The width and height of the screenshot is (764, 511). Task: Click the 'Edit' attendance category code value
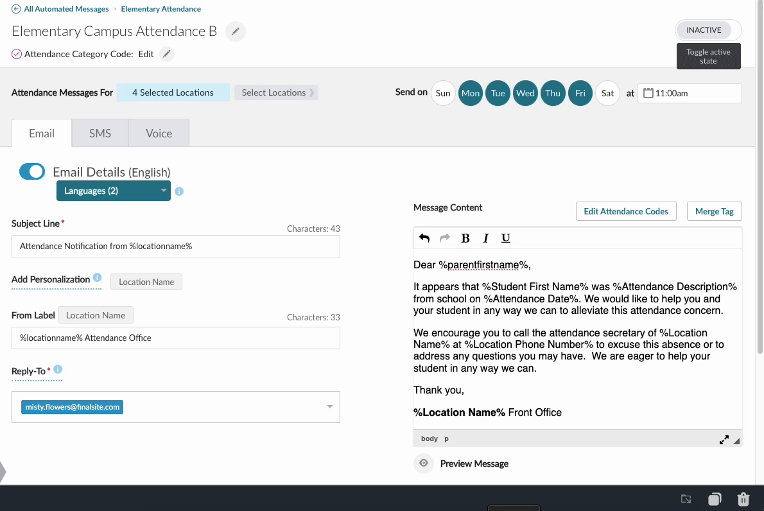click(x=146, y=54)
